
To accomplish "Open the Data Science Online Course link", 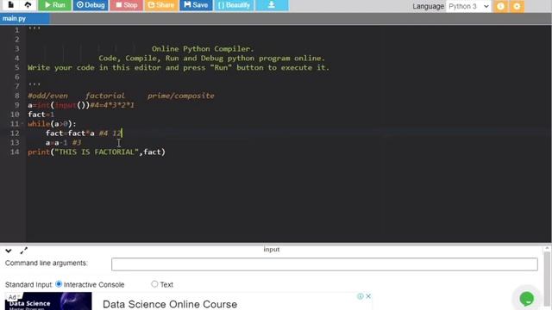I will click(x=170, y=304).
